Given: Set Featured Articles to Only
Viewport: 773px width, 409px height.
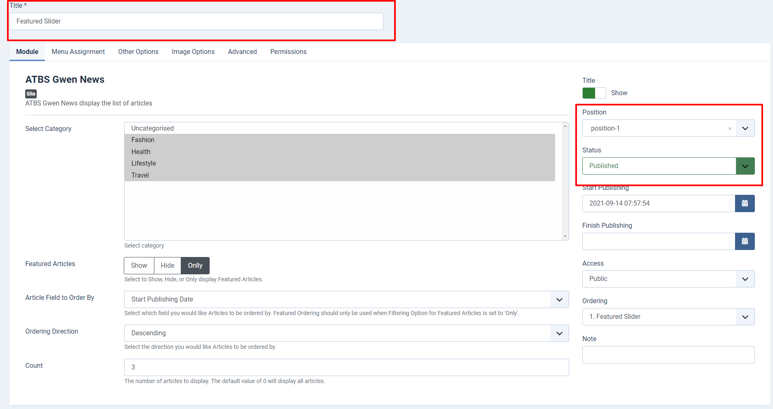Looking at the screenshot, I should 195,266.
